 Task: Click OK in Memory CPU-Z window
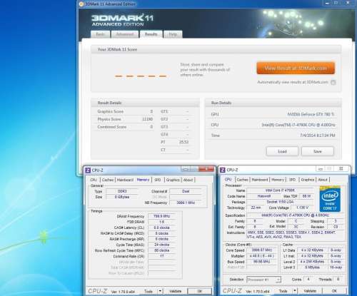point(200,291)
